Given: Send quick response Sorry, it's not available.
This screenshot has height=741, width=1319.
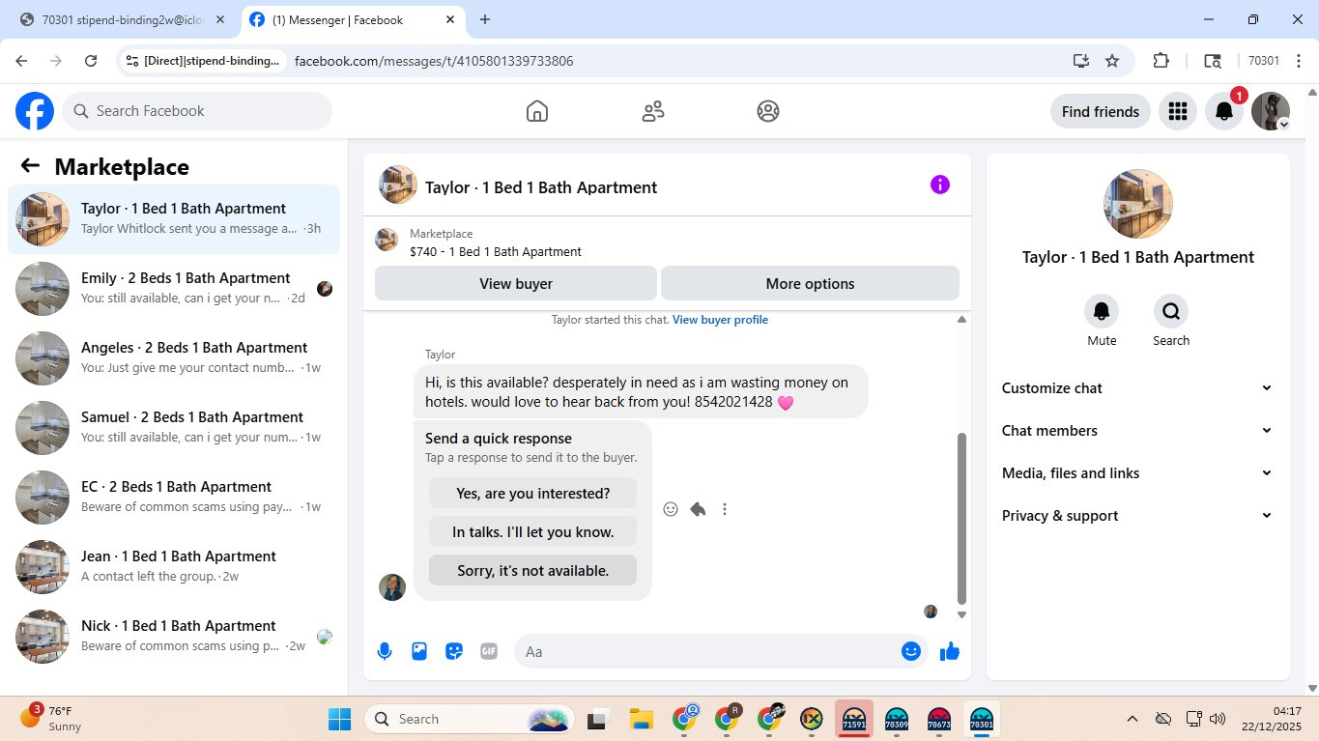Looking at the screenshot, I should (x=532, y=571).
